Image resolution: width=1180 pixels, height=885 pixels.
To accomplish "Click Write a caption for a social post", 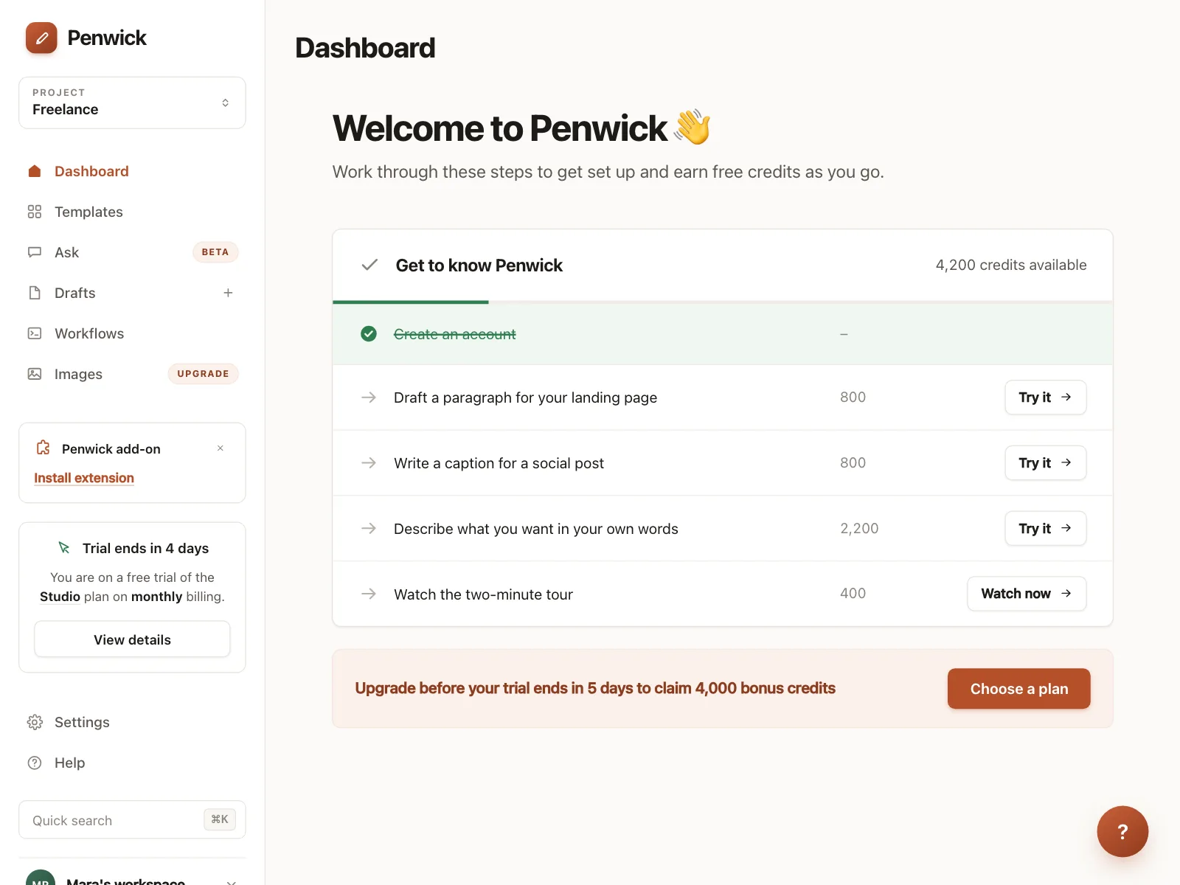I will pos(499,463).
